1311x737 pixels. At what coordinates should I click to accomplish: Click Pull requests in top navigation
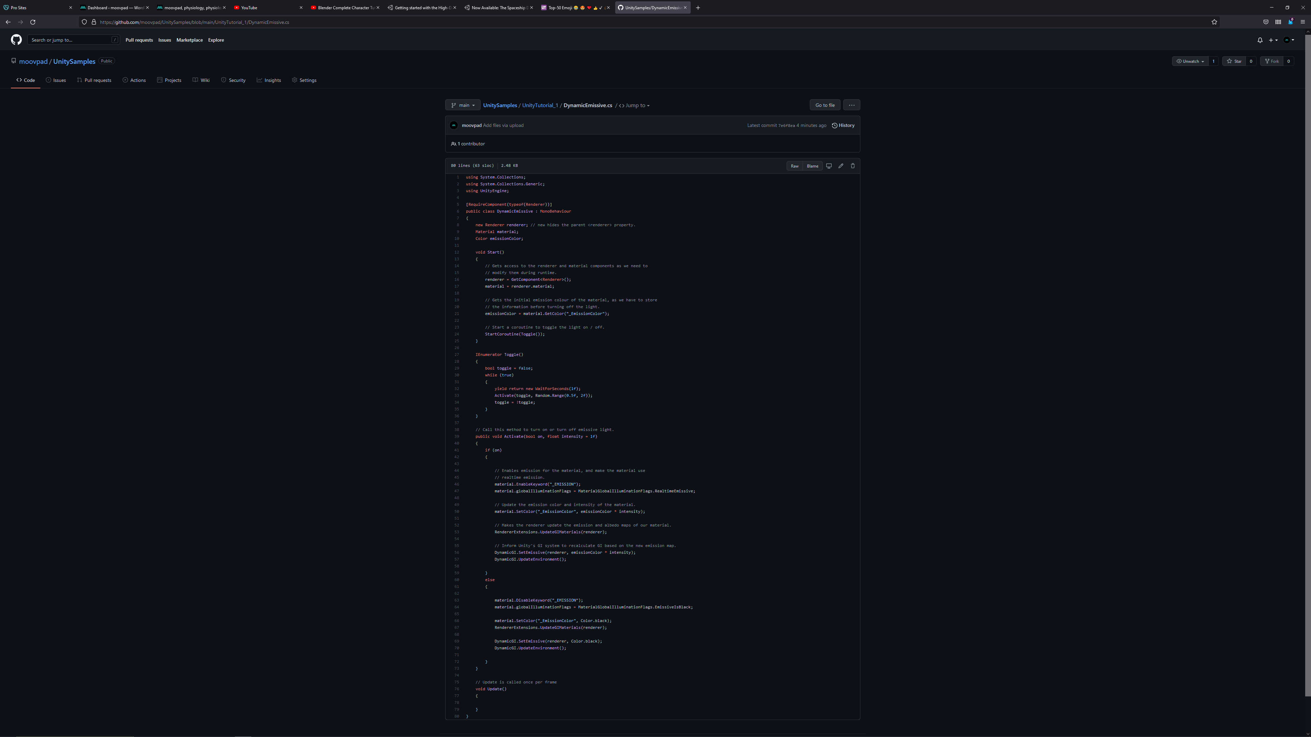[139, 40]
